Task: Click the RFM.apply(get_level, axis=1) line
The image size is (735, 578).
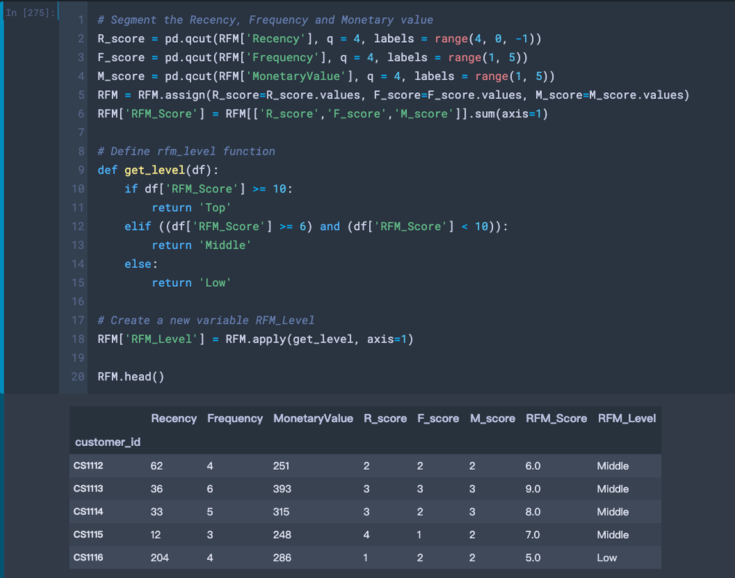Action: click(x=256, y=339)
